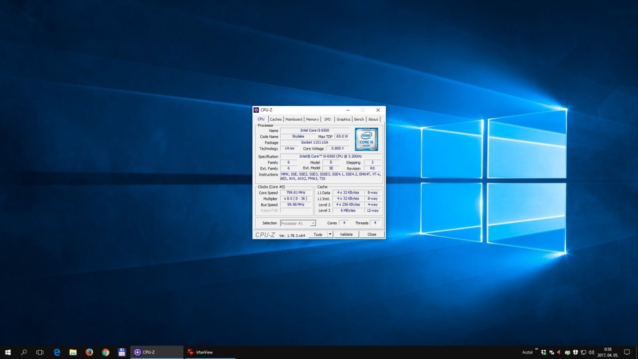This screenshot has width=638, height=359.
Task: Open Task View on the taskbar
Action: click(x=40, y=352)
